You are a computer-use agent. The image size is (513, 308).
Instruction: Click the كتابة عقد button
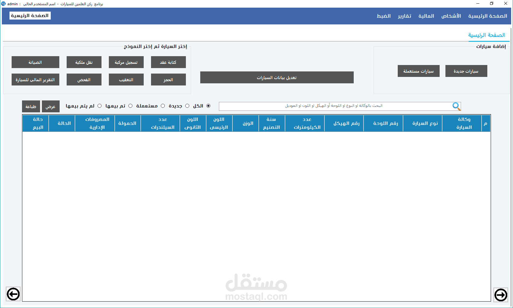click(x=168, y=62)
